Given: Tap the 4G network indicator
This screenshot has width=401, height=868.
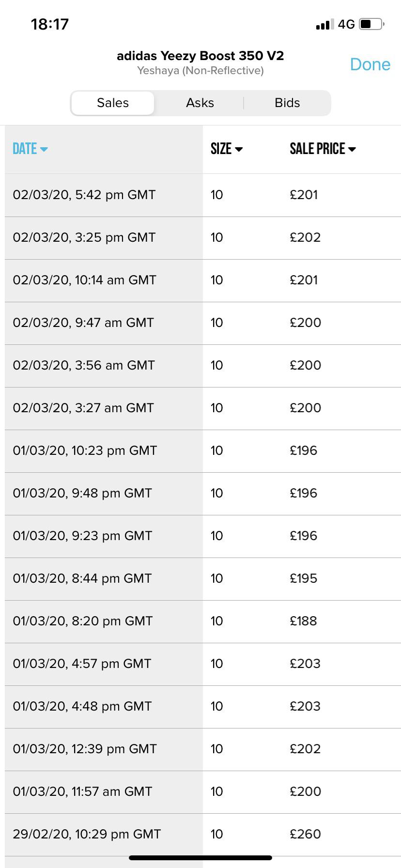Looking at the screenshot, I should tap(346, 24).
